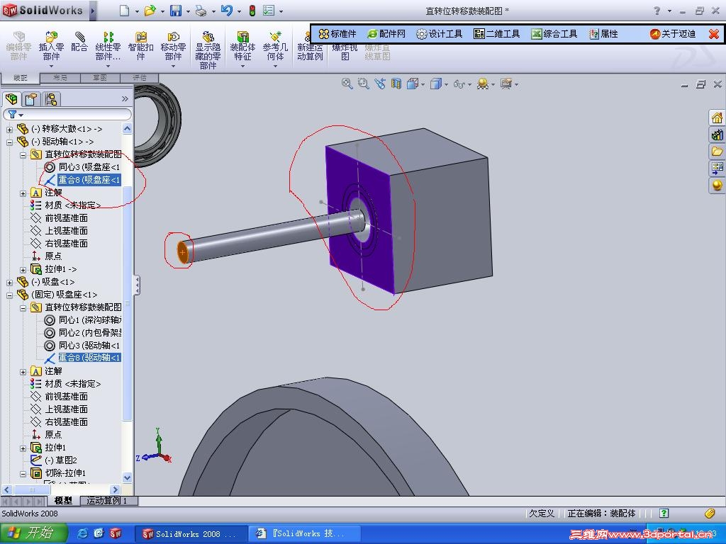Click the Rebuild traffic light icon
This screenshot has width=726, height=544.
(x=252, y=10)
